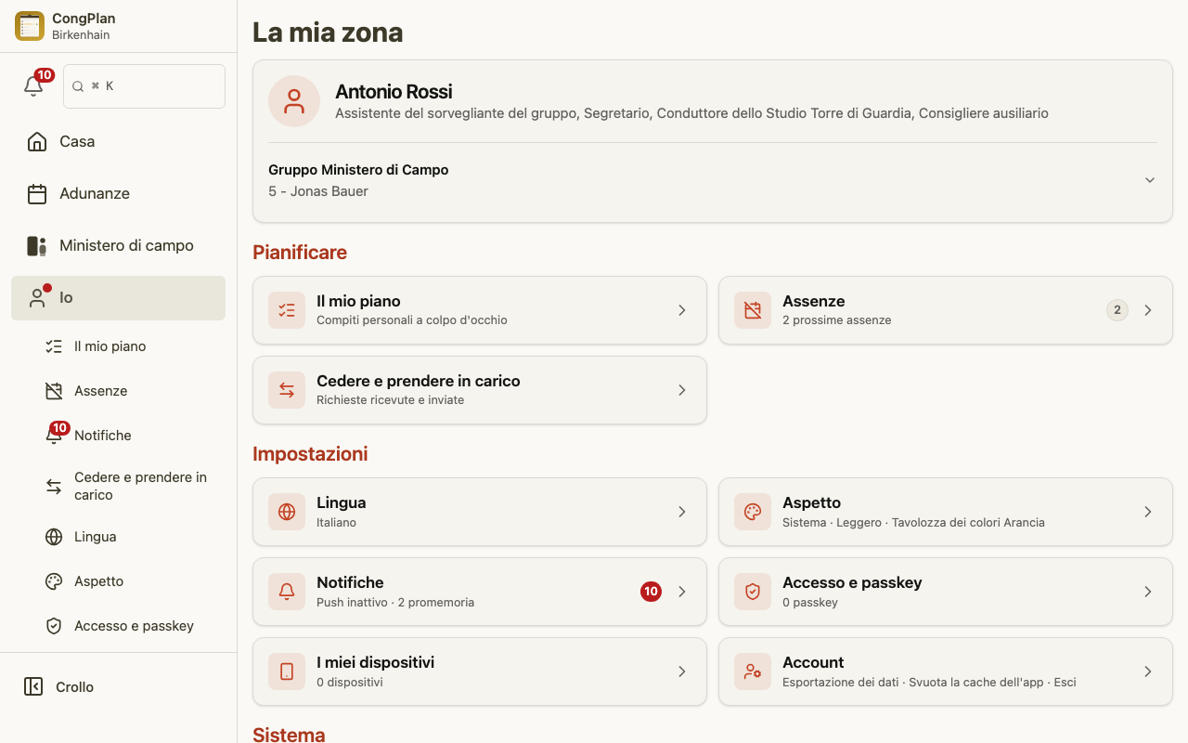This screenshot has width=1188, height=743.
Task: Click the red 10 badge on the Notifiche card
Action: point(651,592)
